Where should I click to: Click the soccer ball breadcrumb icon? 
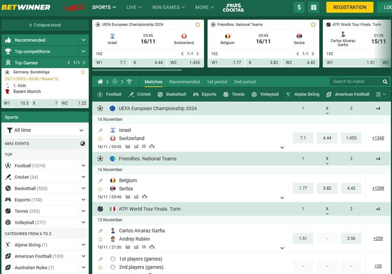[115, 81]
